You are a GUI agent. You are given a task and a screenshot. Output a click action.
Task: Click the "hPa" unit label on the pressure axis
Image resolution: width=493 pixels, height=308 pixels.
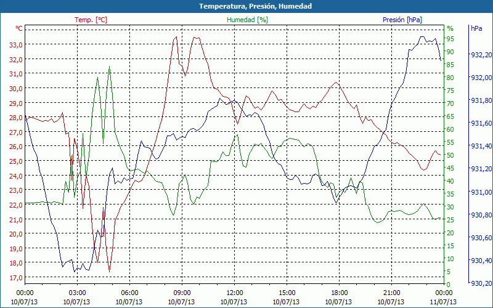(476, 28)
